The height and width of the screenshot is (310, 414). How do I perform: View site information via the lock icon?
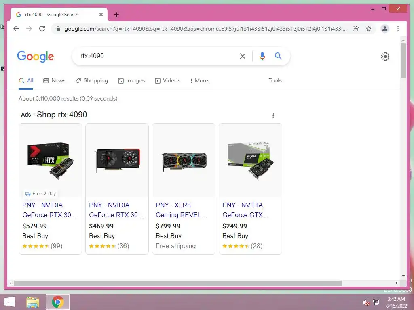58,29
